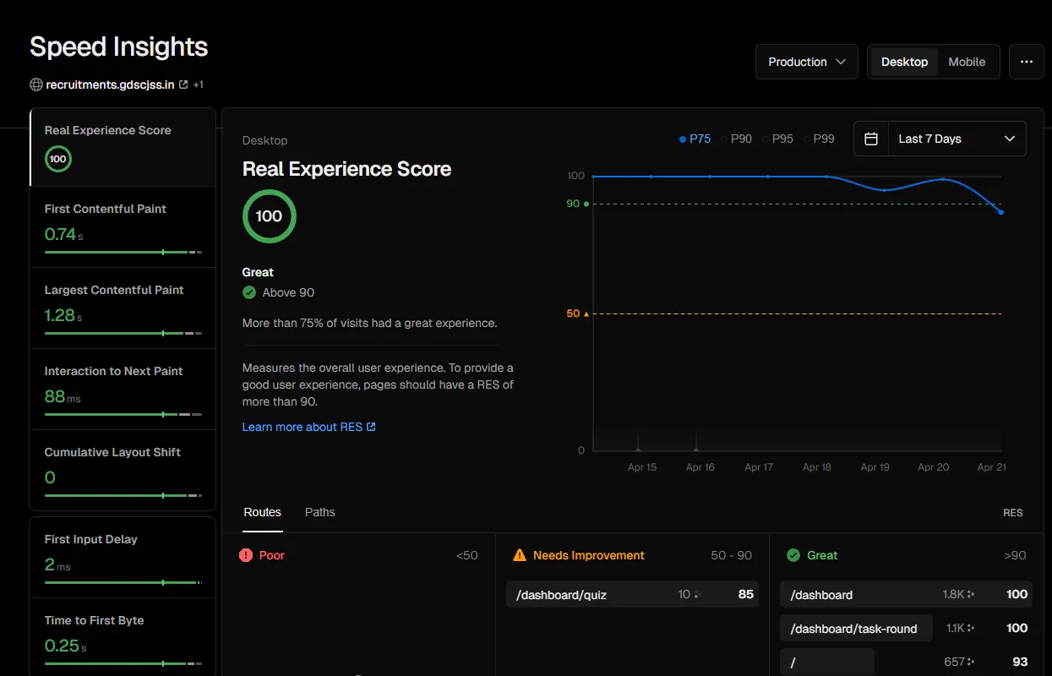1052x676 pixels.
Task: Select the First Input Delay metric
Action: [123, 558]
